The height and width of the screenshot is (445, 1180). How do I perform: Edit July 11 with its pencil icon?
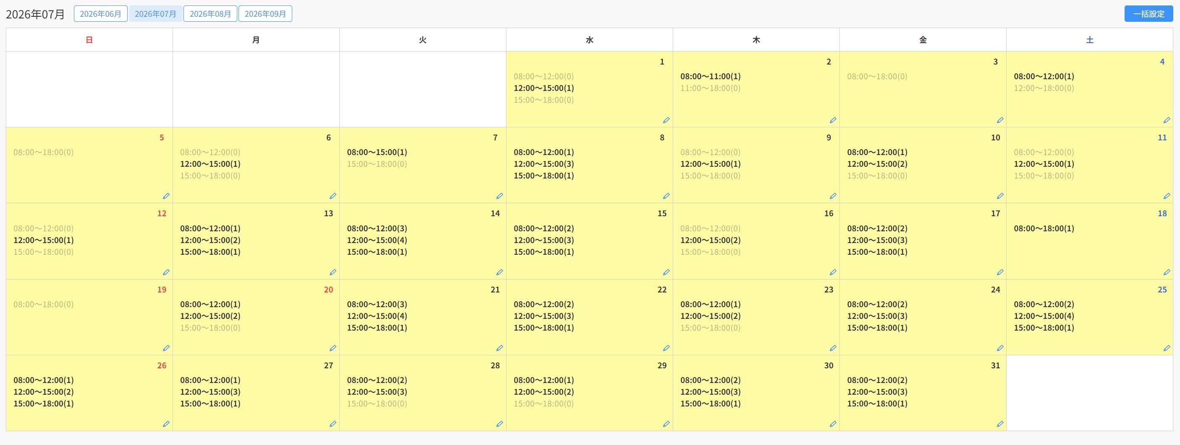[x=1167, y=196]
